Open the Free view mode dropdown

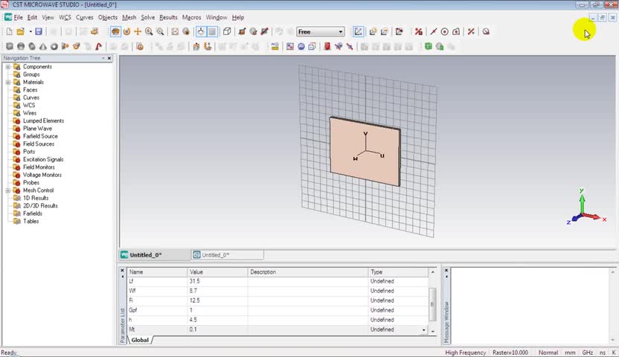point(341,32)
